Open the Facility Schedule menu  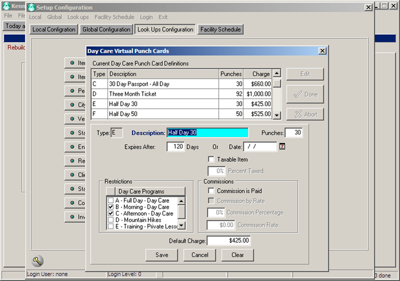pyautogui.click(x=114, y=17)
